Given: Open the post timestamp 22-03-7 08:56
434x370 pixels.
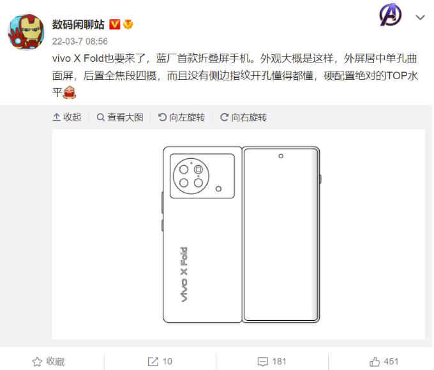Looking at the screenshot, I should coord(80,41).
